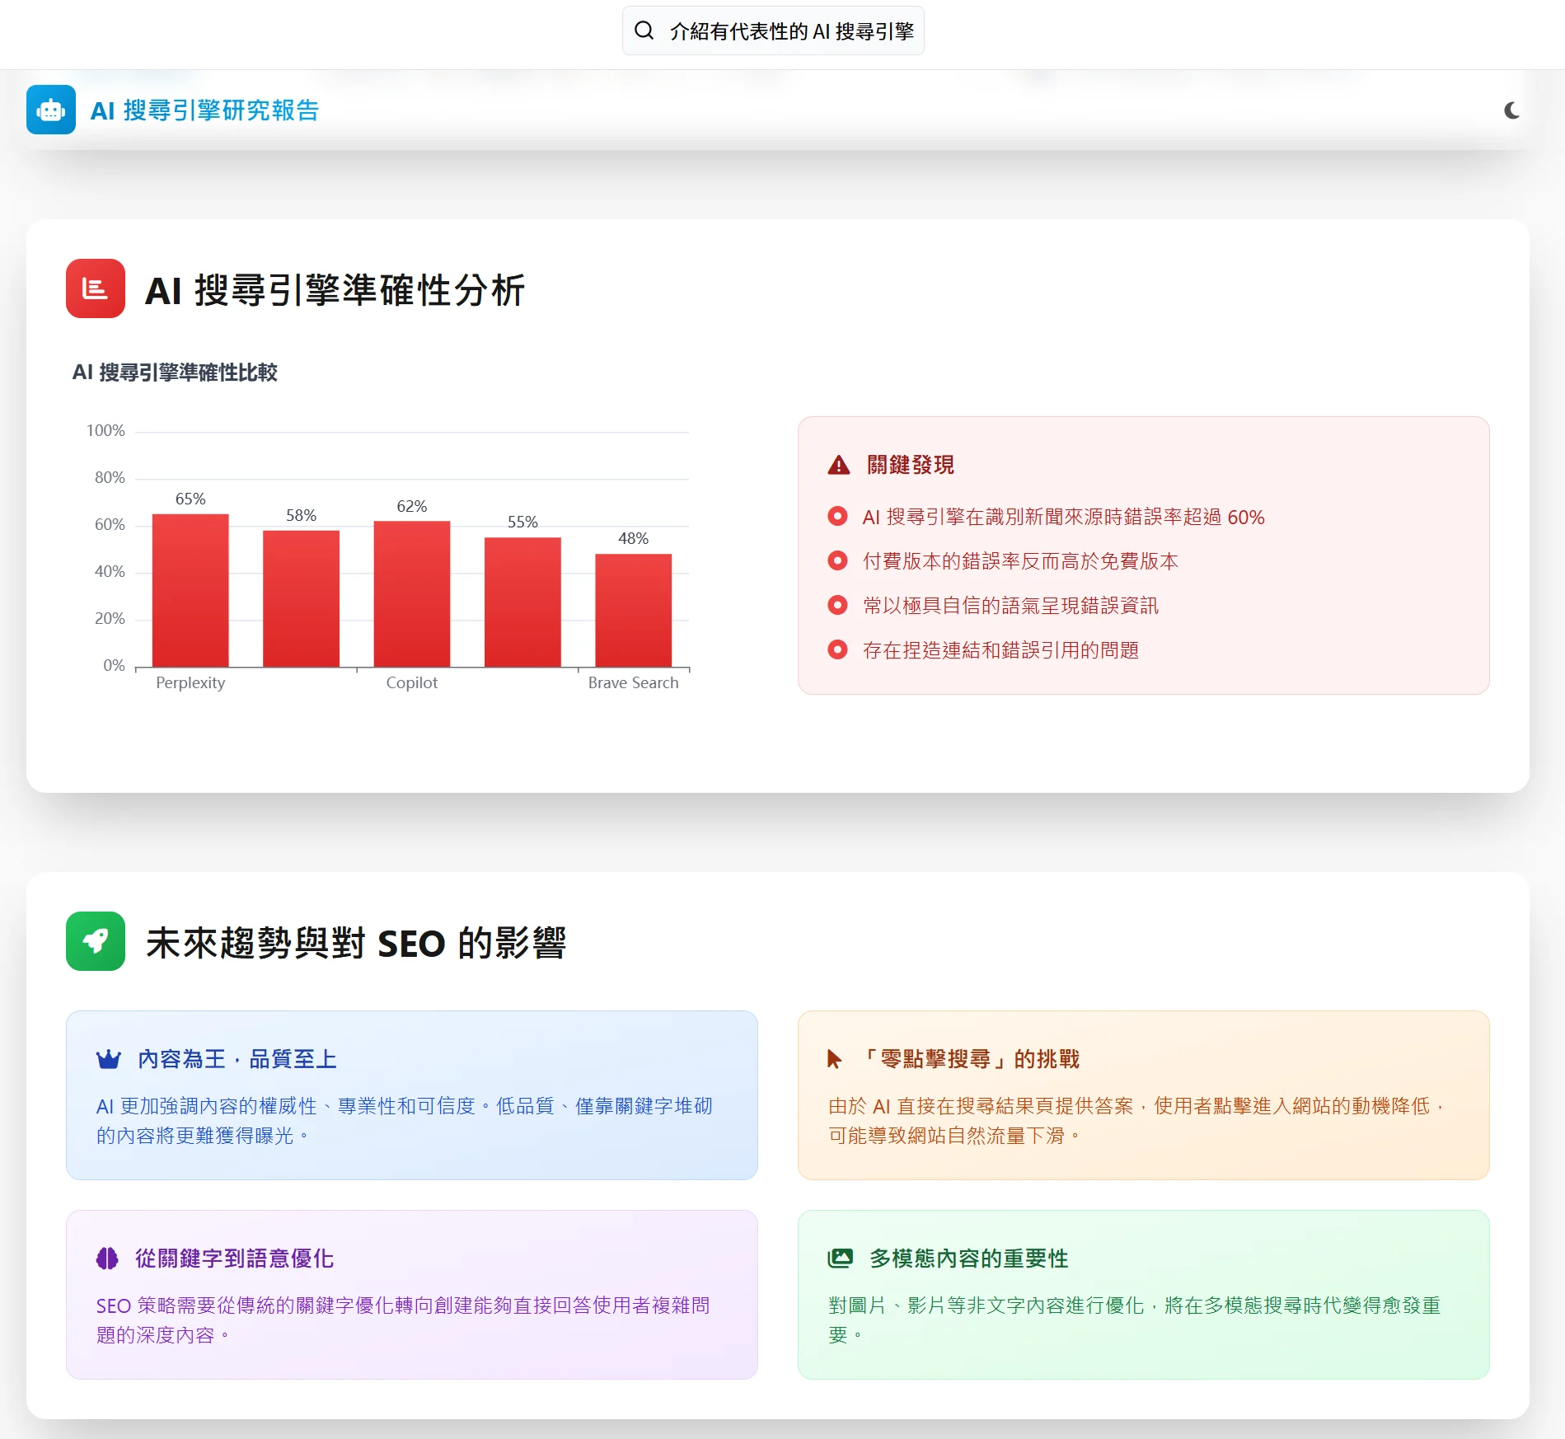Click the blue robot logo icon
The image size is (1565, 1439).
click(51, 110)
